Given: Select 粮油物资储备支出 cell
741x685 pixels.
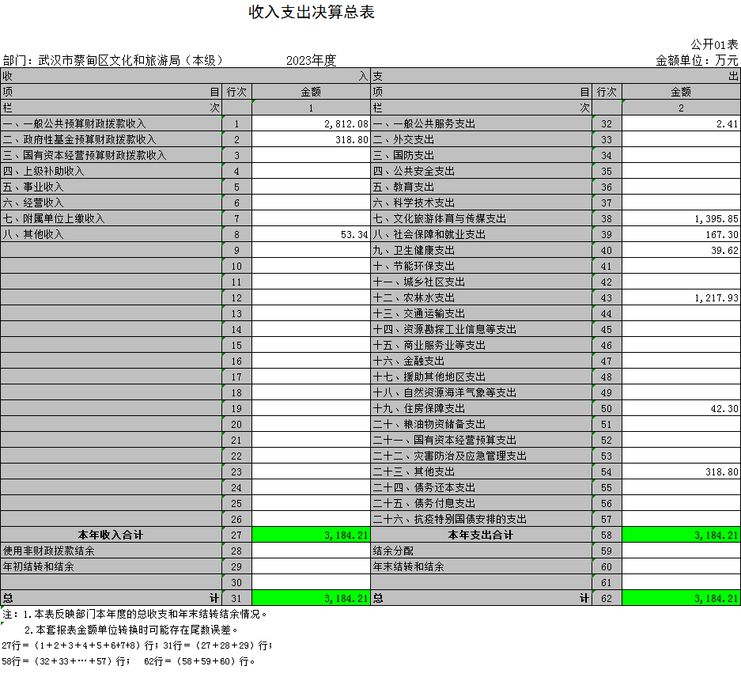Looking at the screenshot, I should coord(482,425).
